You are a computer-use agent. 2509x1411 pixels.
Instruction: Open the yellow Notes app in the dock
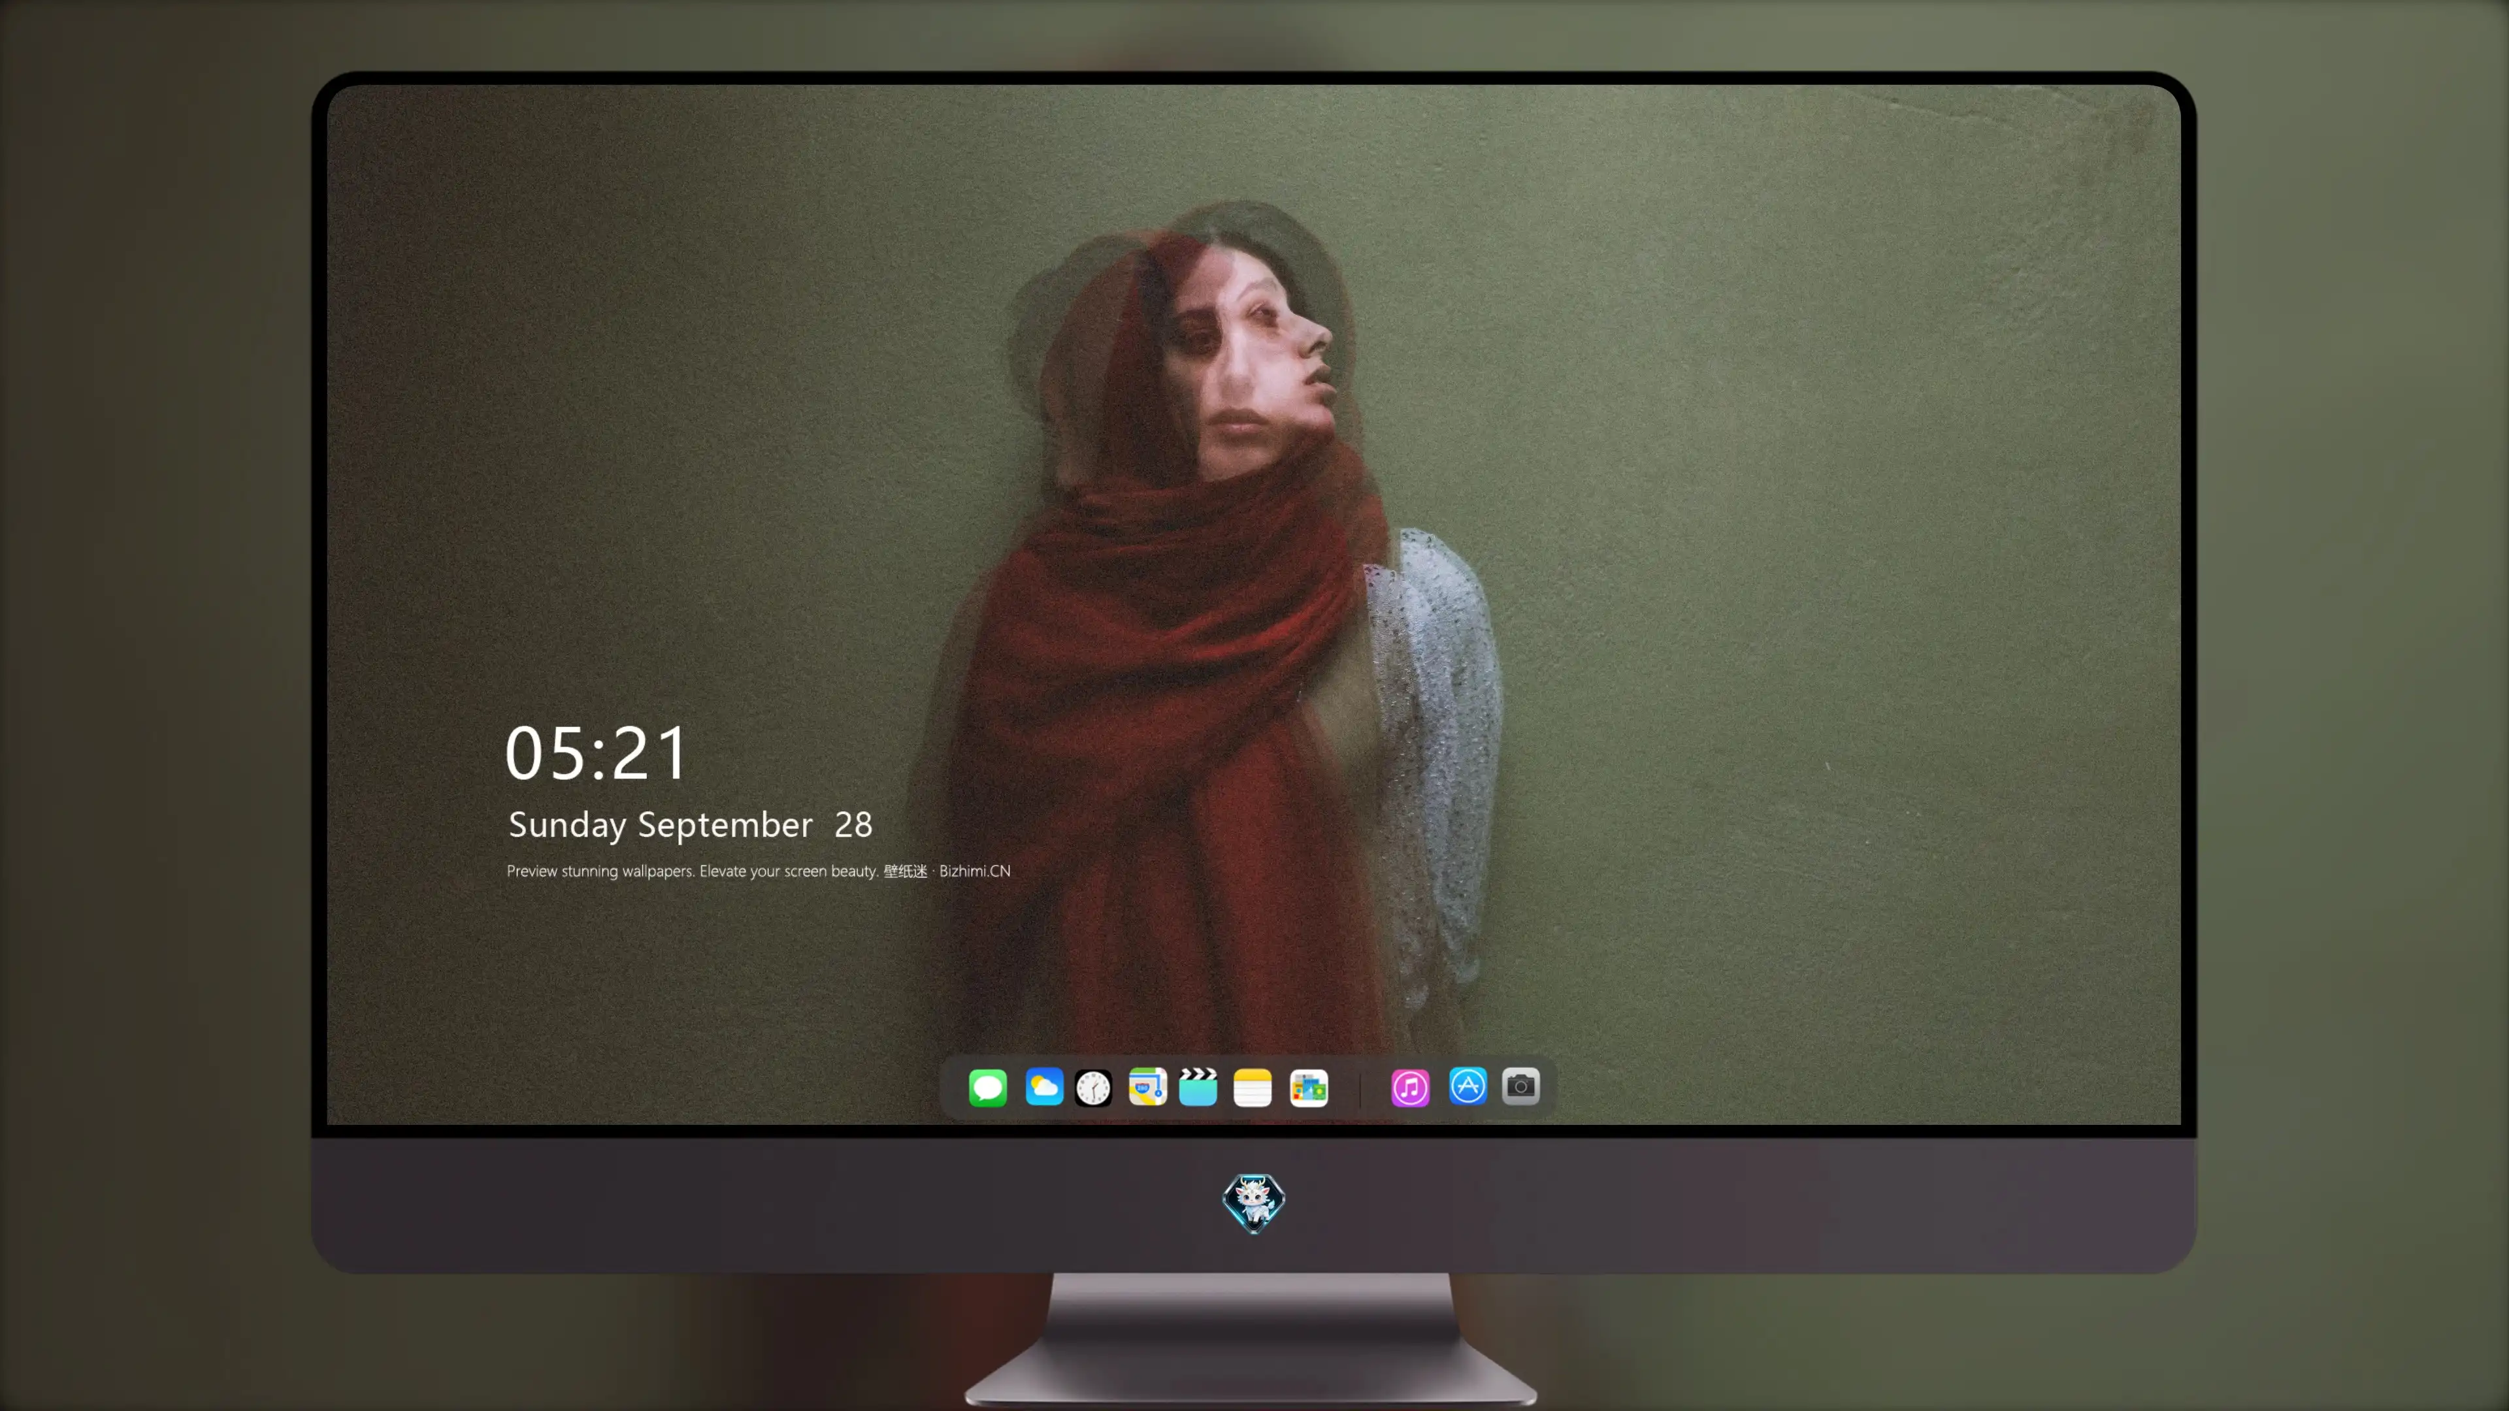pos(1253,1088)
